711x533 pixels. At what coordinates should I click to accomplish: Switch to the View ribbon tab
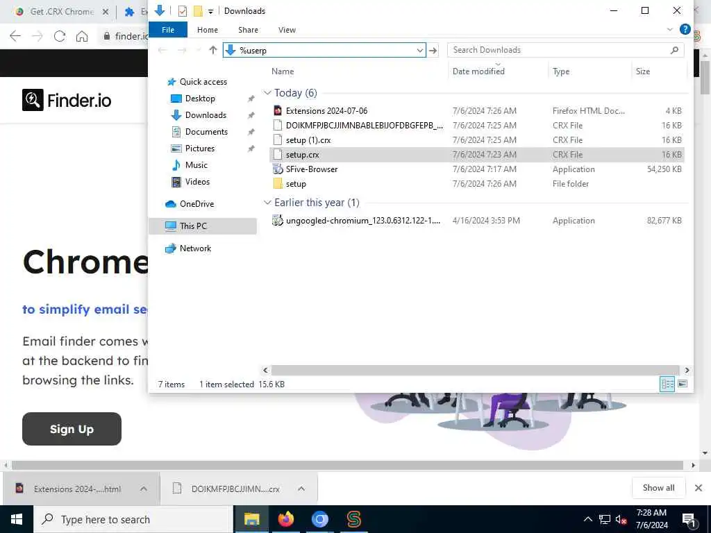[x=287, y=30]
